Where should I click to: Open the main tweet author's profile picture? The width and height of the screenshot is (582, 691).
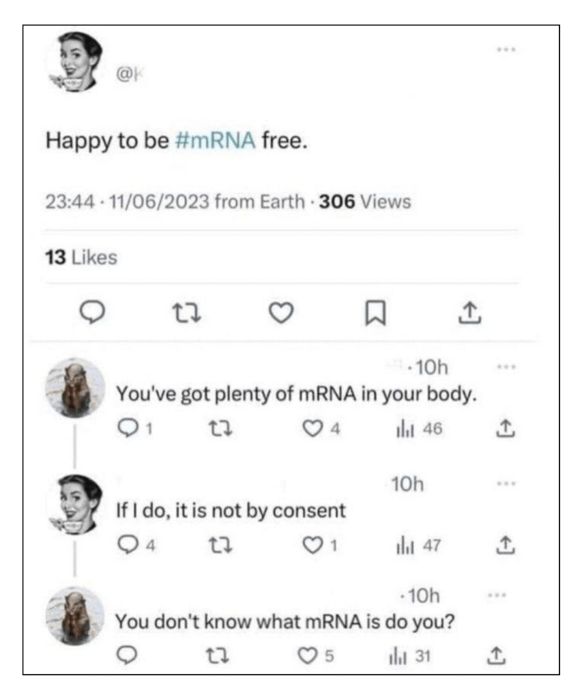(x=75, y=62)
